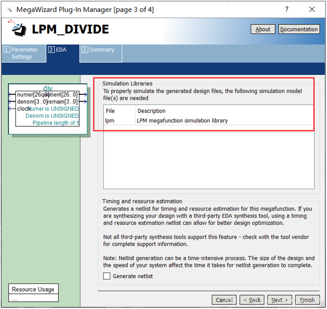Proceed with the Next button
Screen dimensions: 327x309
click(x=279, y=299)
